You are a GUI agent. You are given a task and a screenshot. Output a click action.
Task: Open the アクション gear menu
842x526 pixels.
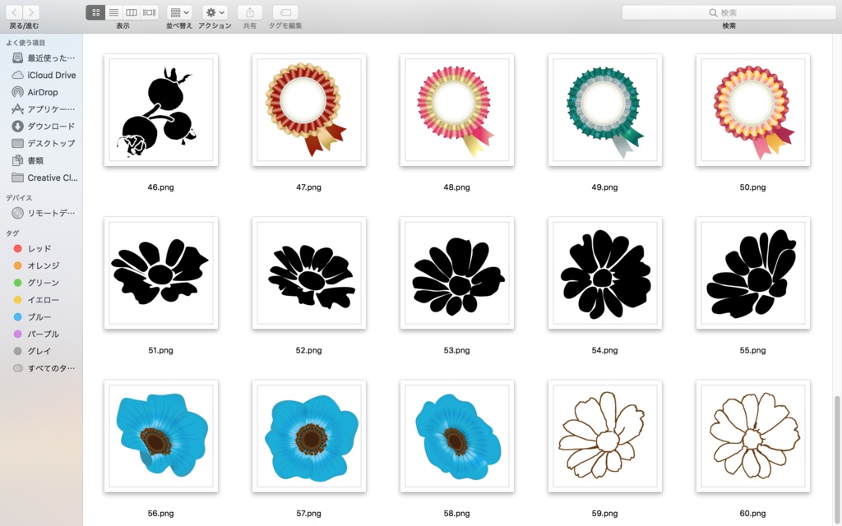click(x=215, y=12)
